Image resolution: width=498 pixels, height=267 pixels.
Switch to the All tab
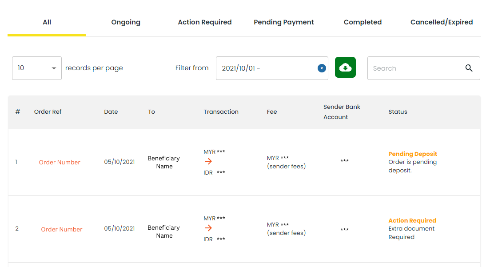point(47,22)
